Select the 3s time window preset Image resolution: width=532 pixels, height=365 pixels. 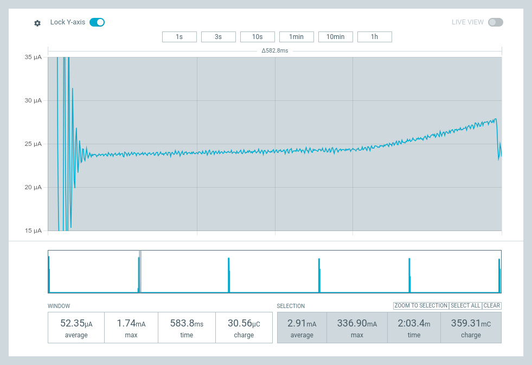[x=218, y=37]
